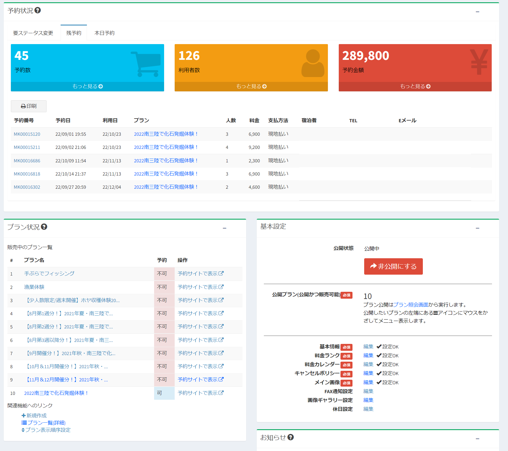Click the 非公開にする button
The image size is (508, 451).
pos(393,266)
